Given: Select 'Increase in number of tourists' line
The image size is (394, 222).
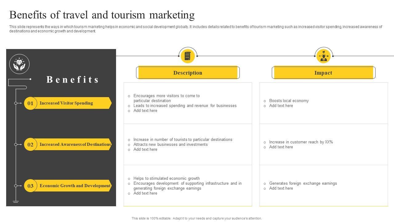Looking at the screenshot, I should 183,140.
